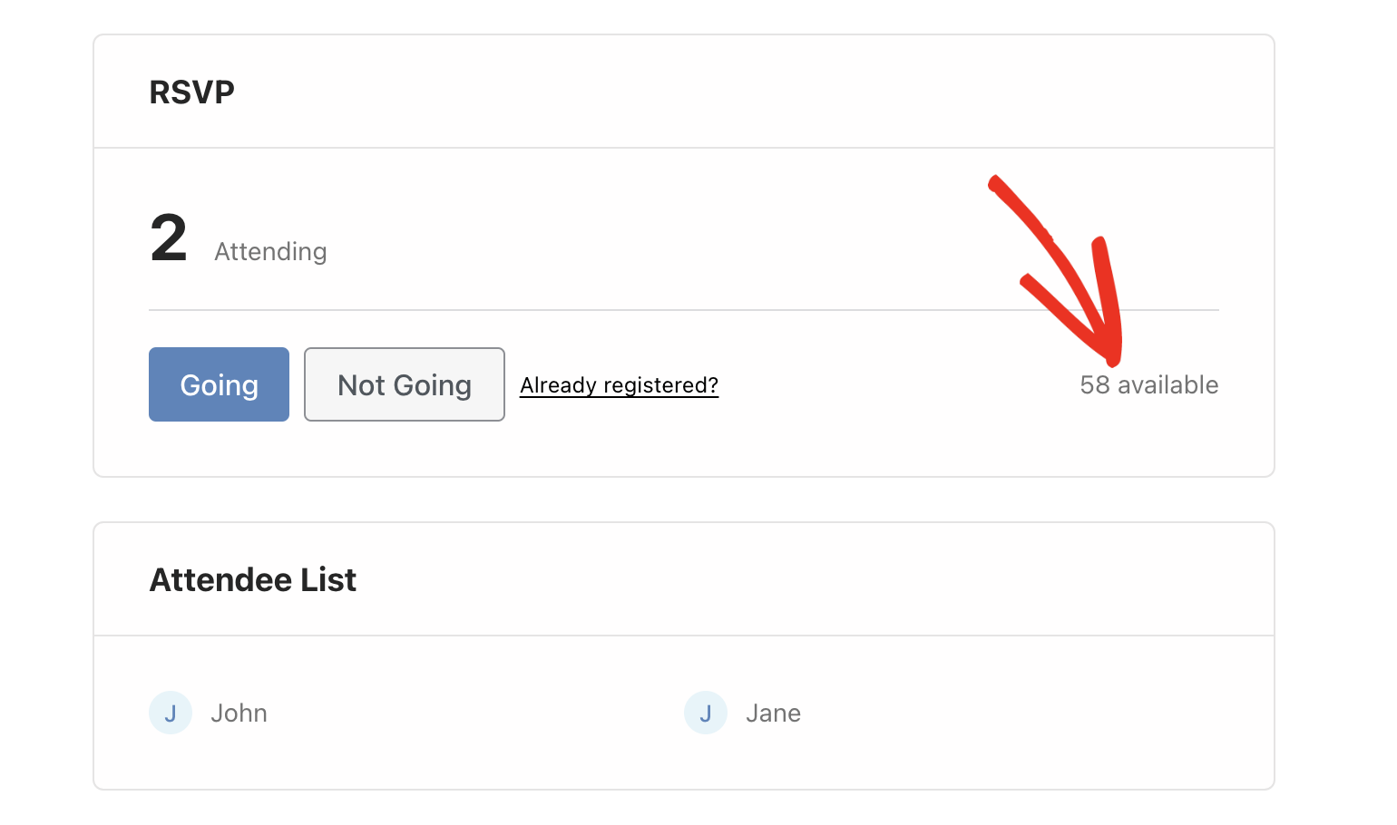Click Jane's round J avatar icon

tap(706, 713)
